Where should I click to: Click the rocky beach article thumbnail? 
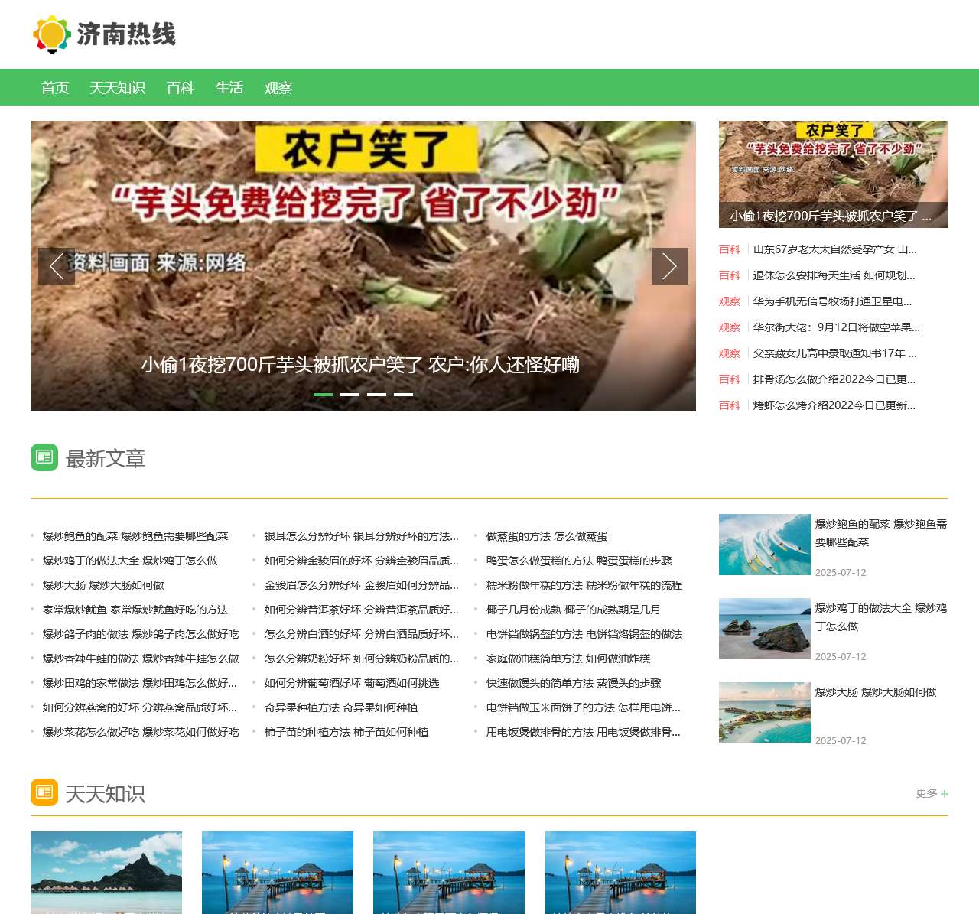tap(764, 629)
